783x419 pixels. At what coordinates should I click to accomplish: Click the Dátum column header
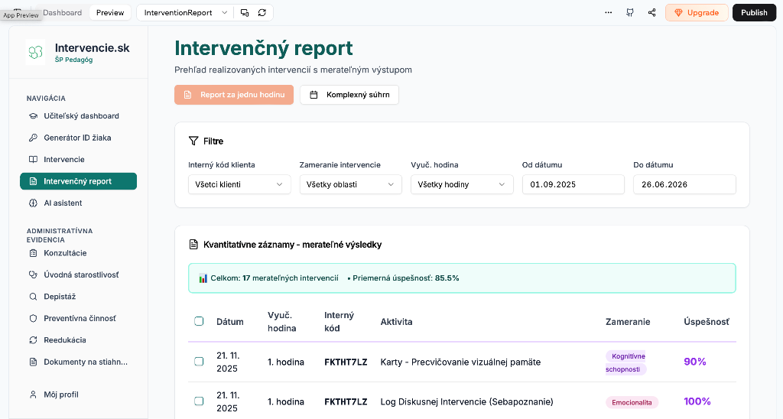click(x=229, y=322)
